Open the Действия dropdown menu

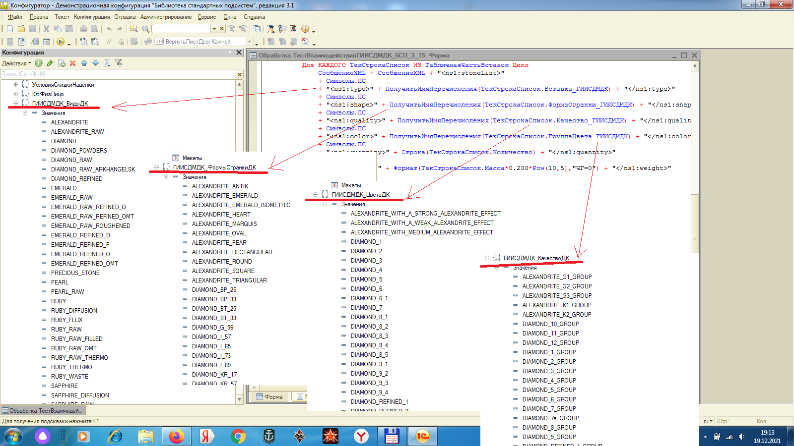(16, 63)
